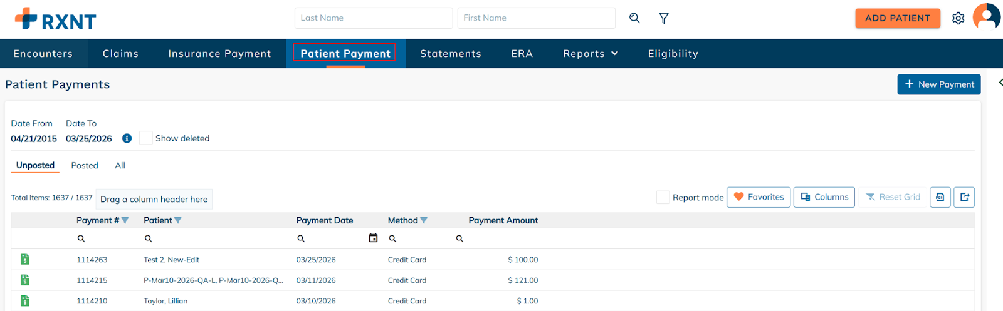Click the New Payment button

click(x=938, y=84)
